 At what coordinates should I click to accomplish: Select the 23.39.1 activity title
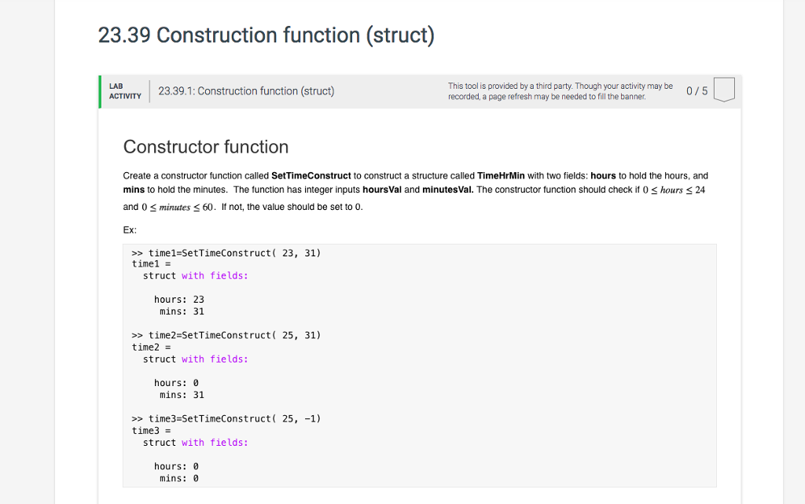point(245,90)
